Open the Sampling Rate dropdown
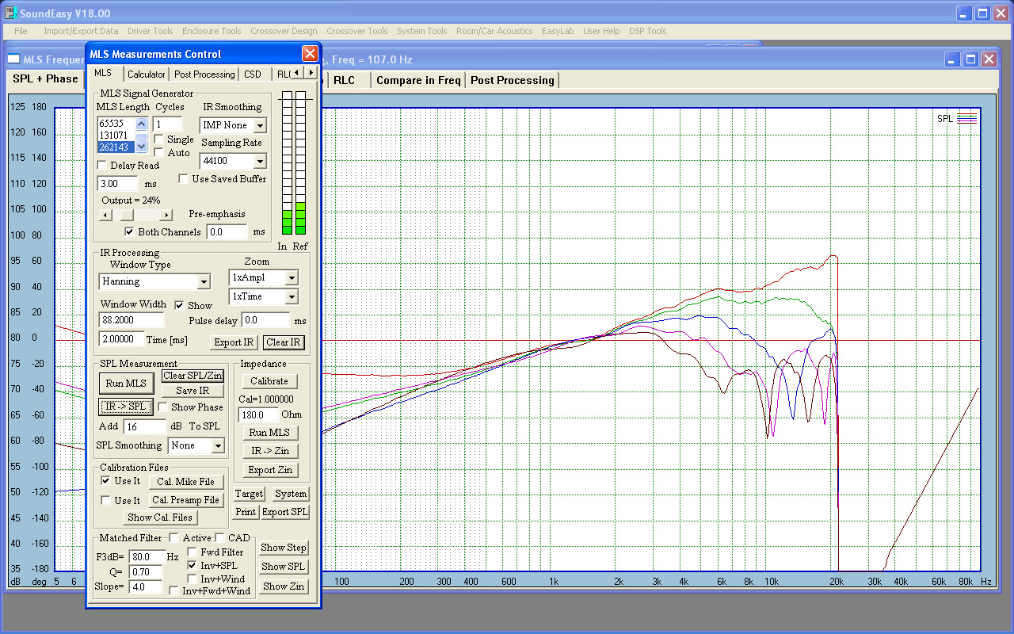This screenshot has height=634, width=1014. [x=260, y=161]
